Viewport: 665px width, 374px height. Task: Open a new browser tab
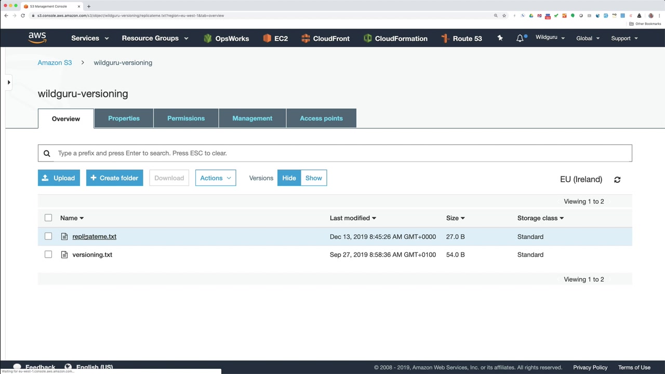(88, 6)
